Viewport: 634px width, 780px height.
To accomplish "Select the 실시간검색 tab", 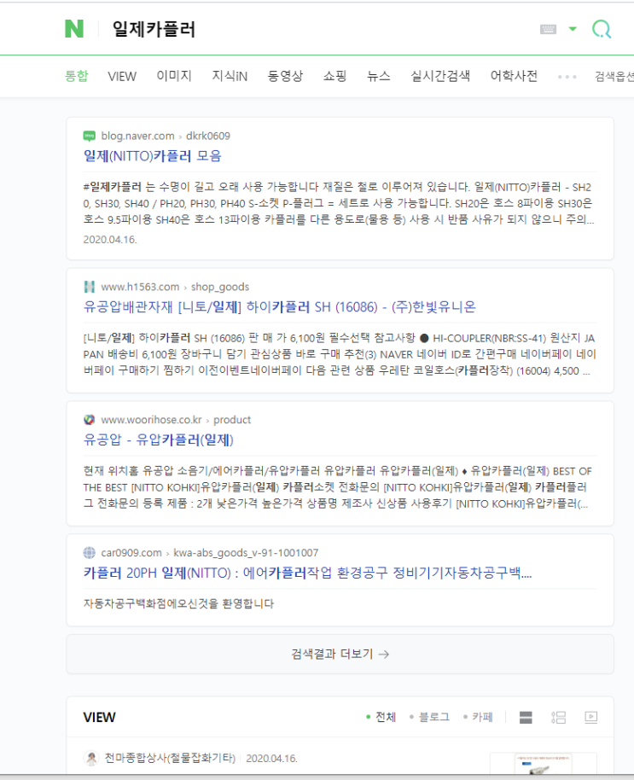I will [440, 76].
